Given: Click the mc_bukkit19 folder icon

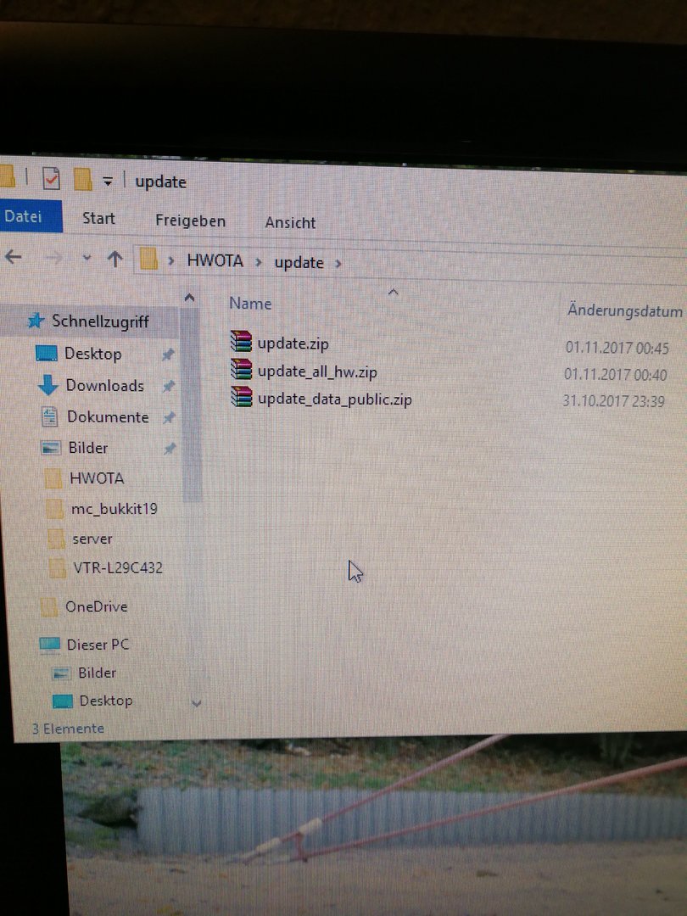Looking at the screenshot, I should pos(55,509).
